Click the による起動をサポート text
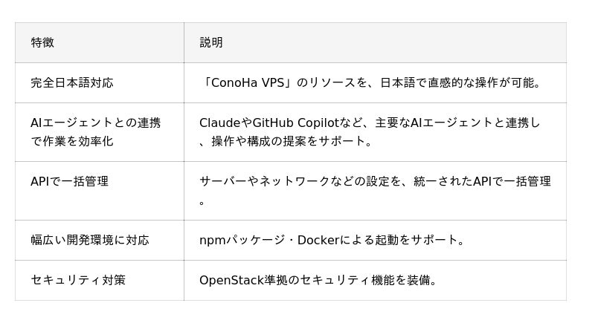Viewport: 595px width, 323px height. pyautogui.click(x=402, y=240)
